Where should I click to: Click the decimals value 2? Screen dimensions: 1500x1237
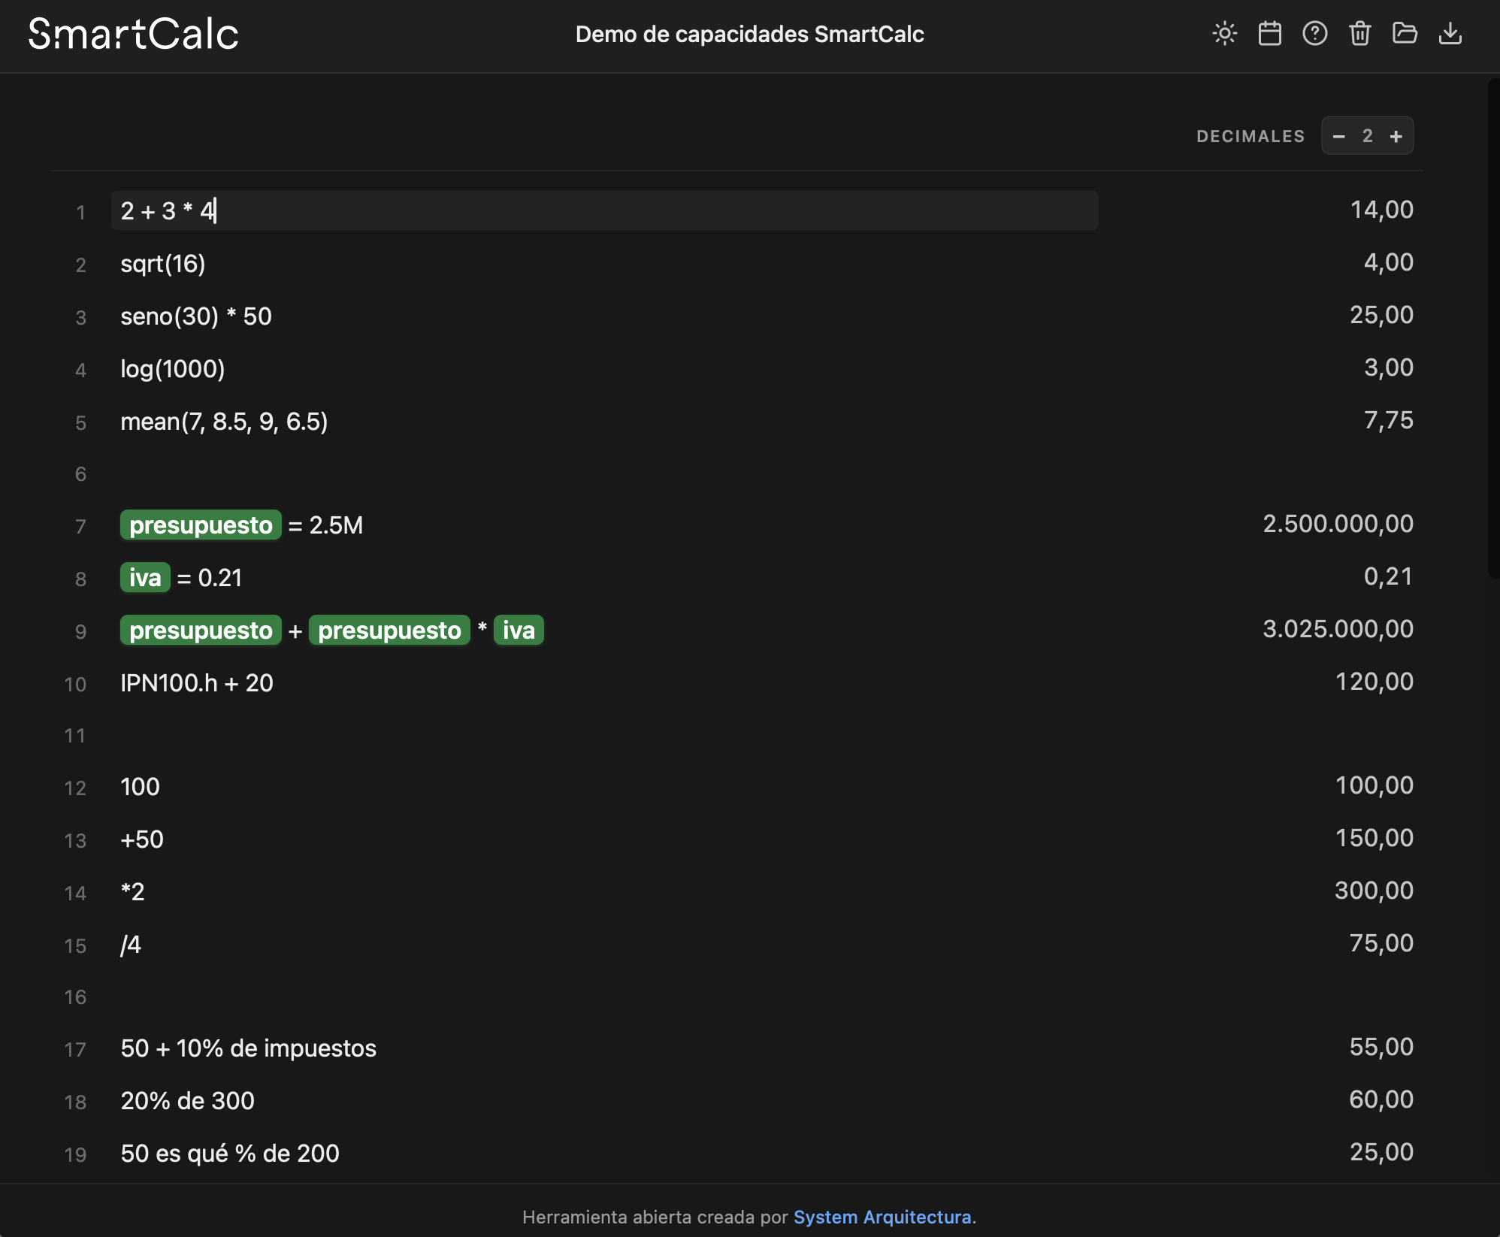point(1367,136)
